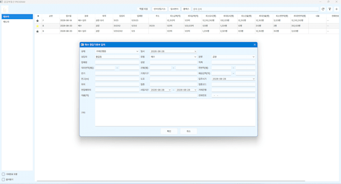The image size is (341, 184).
Task: Click the 대출(억) field in the dialog
Action: click(x=146, y=95)
